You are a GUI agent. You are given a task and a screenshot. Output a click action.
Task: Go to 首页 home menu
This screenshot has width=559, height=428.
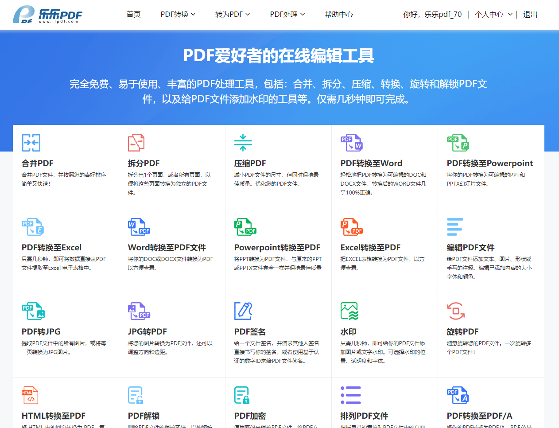[133, 15]
